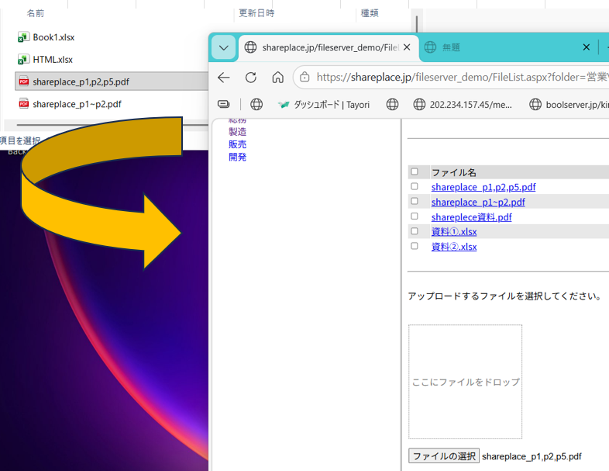Viewport: 609px width, 471px height.
Task: Click the globe bookmark left of Tayori
Action: (x=256, y=104)
